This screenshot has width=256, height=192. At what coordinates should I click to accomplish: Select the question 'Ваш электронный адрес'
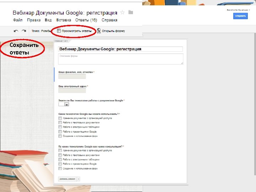73,86
